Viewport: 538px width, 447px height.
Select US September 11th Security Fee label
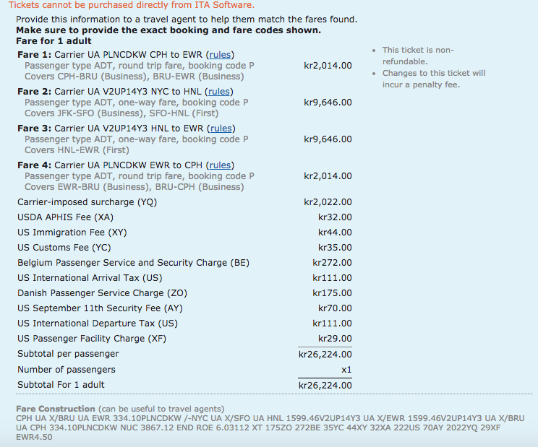[x=100, y=308]
